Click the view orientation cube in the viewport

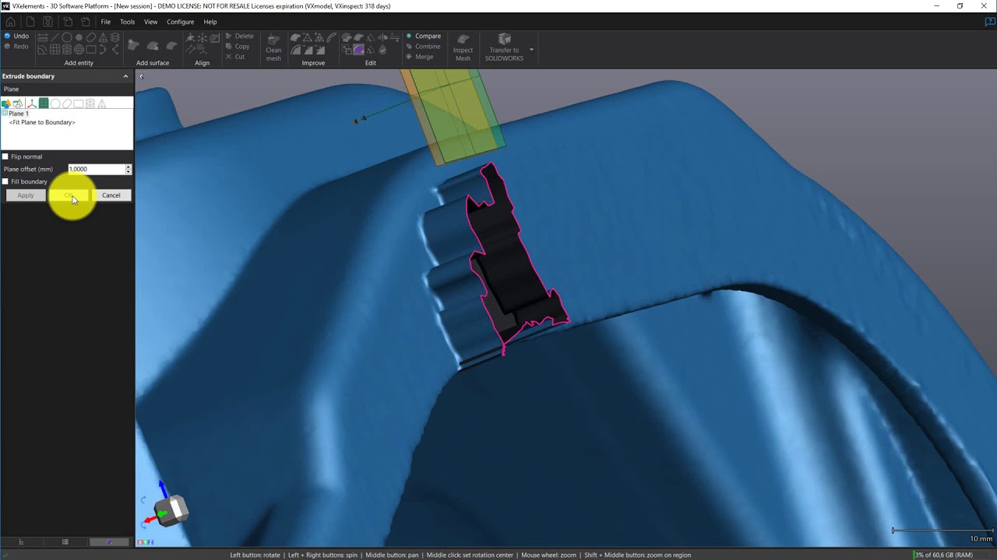(x=171, y=509)
